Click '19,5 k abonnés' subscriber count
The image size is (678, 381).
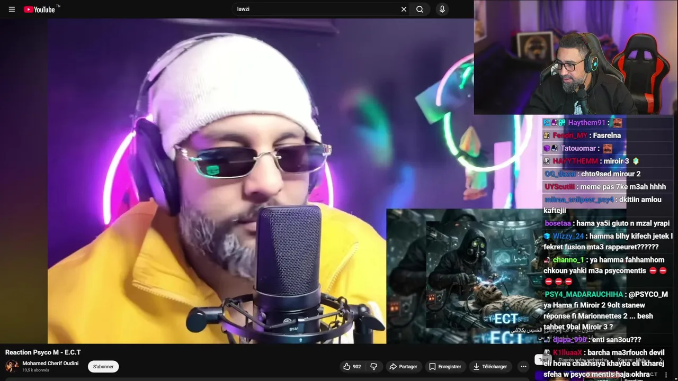coord(35,370)
